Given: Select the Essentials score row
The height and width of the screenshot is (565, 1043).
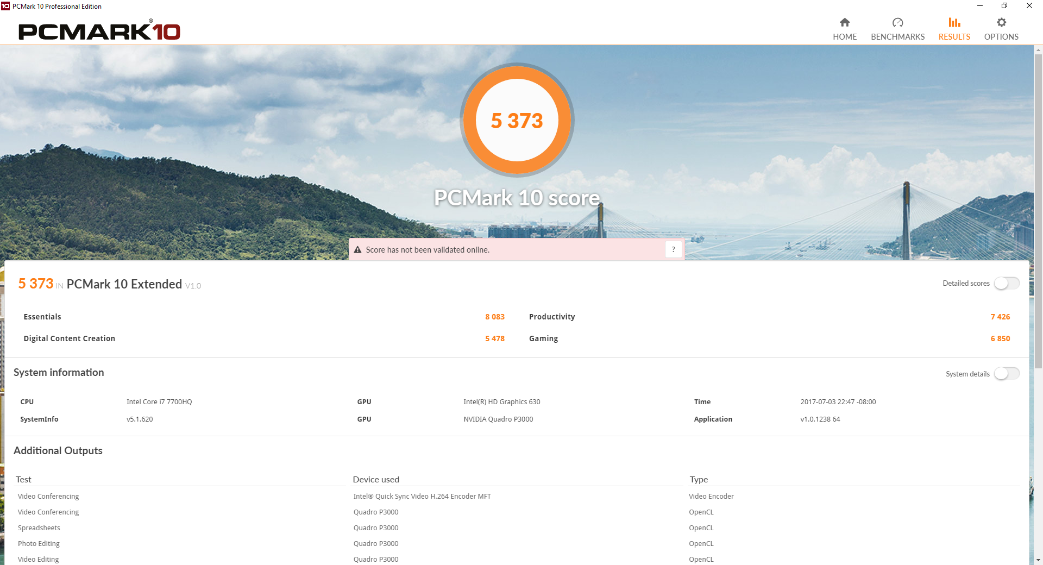Looking at the screenshot, I should tap(264, 317).
